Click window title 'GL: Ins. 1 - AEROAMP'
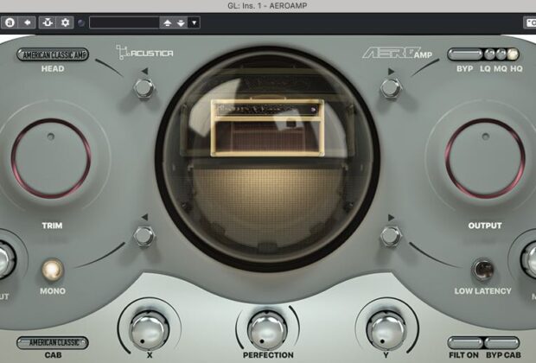Image resolution: width=536 pixels, height=363 pixels. click(267, 5)
